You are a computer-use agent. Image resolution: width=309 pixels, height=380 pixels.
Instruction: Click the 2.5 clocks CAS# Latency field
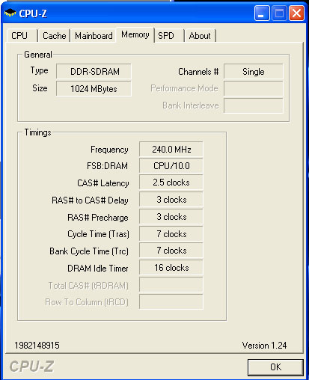click(x=171, y=183)
